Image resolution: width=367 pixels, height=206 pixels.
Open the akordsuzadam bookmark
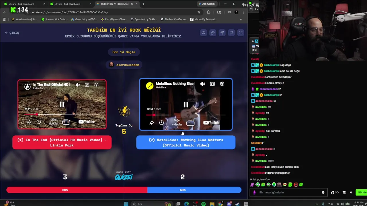[x=24, y=19]
